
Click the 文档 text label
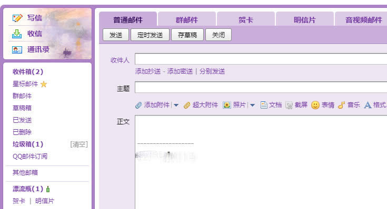pyautogui.click(x=275, y=105)
